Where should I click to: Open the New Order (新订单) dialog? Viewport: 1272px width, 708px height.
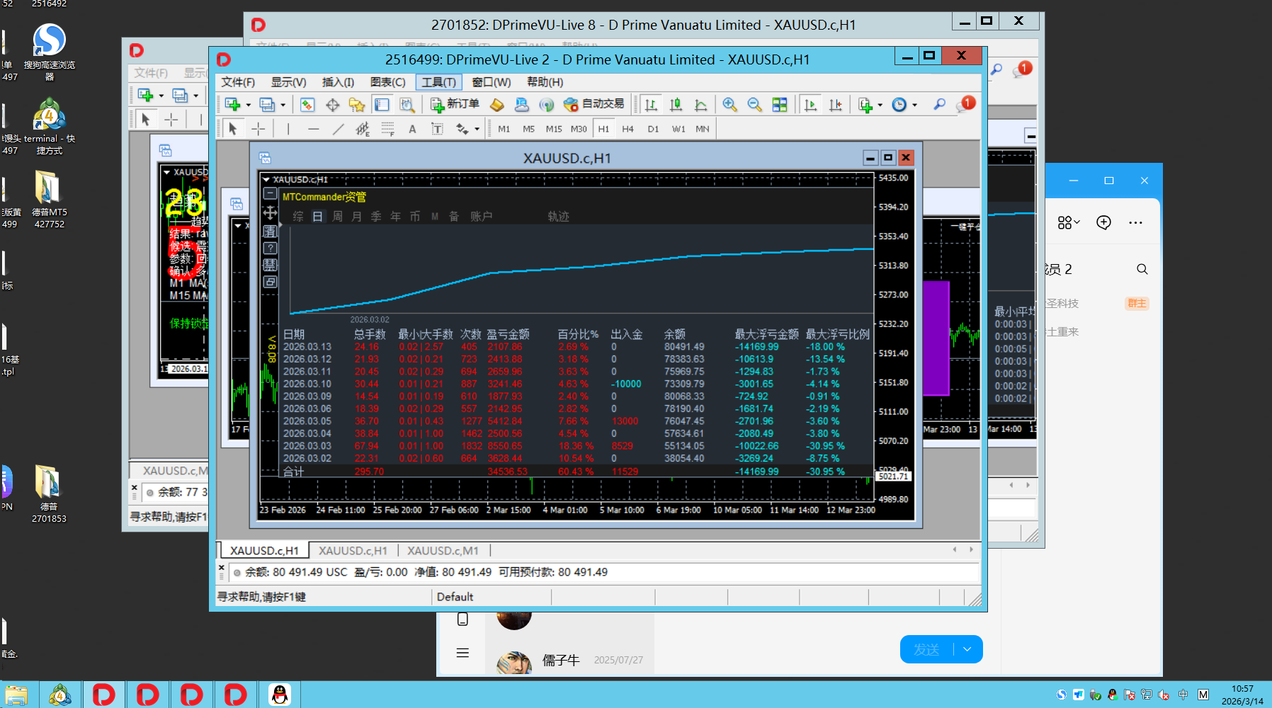pos(455,105)
